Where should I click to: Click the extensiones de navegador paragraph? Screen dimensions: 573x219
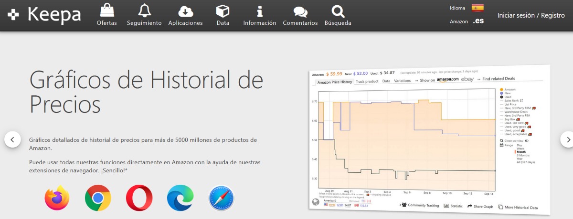[145, 166]
